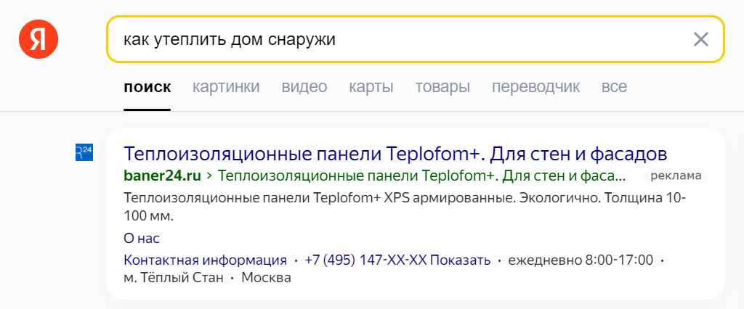Clear the search query with the X icon
The width and height of the screenshot is (744, 309).
[701, 39]
